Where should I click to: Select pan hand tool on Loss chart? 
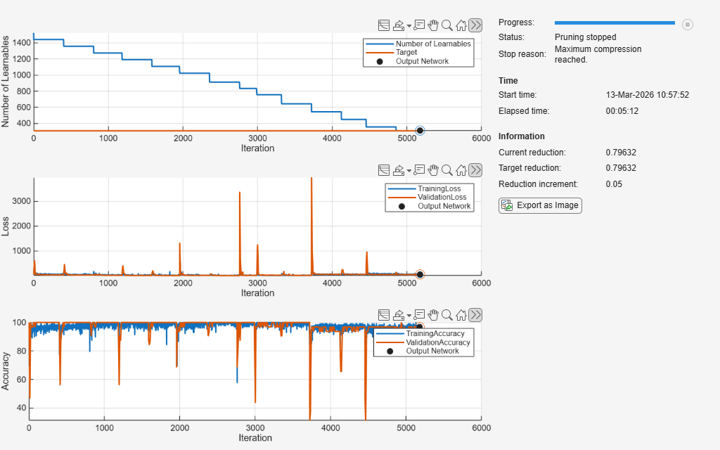coord(433,170)
